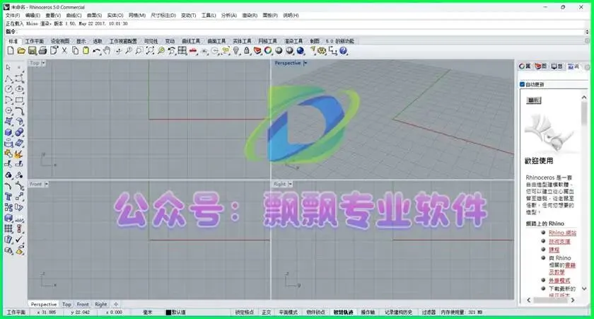The height and width of the screenshot is (319, 594).
Task: Click the 工作平面 coordinate label in status bar
Action: (16, 312)
